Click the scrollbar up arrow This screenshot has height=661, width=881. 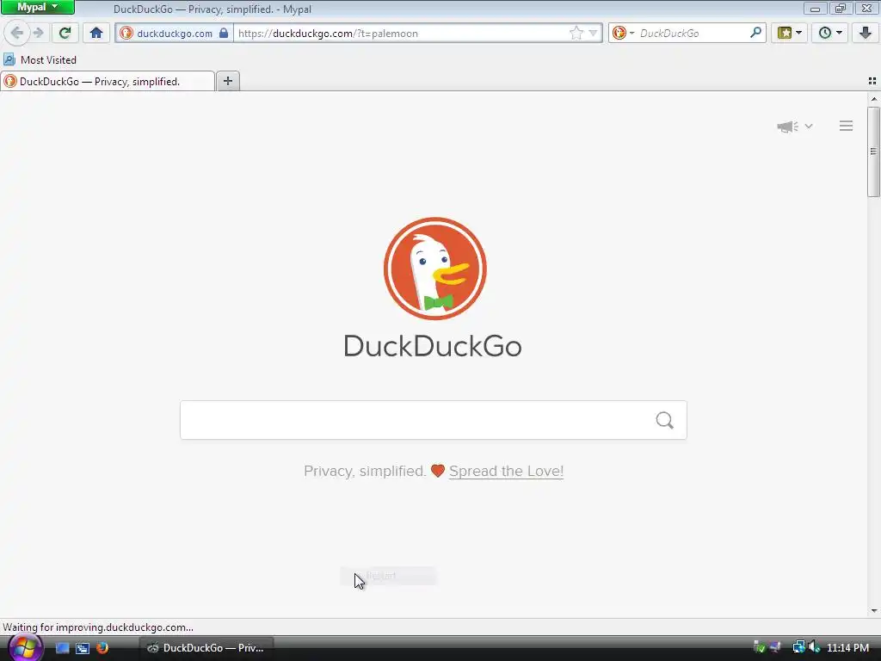tap(874, 99)
